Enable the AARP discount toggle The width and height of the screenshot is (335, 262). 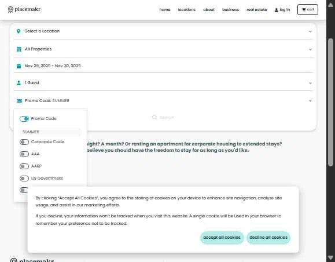[x=24, y=166]
